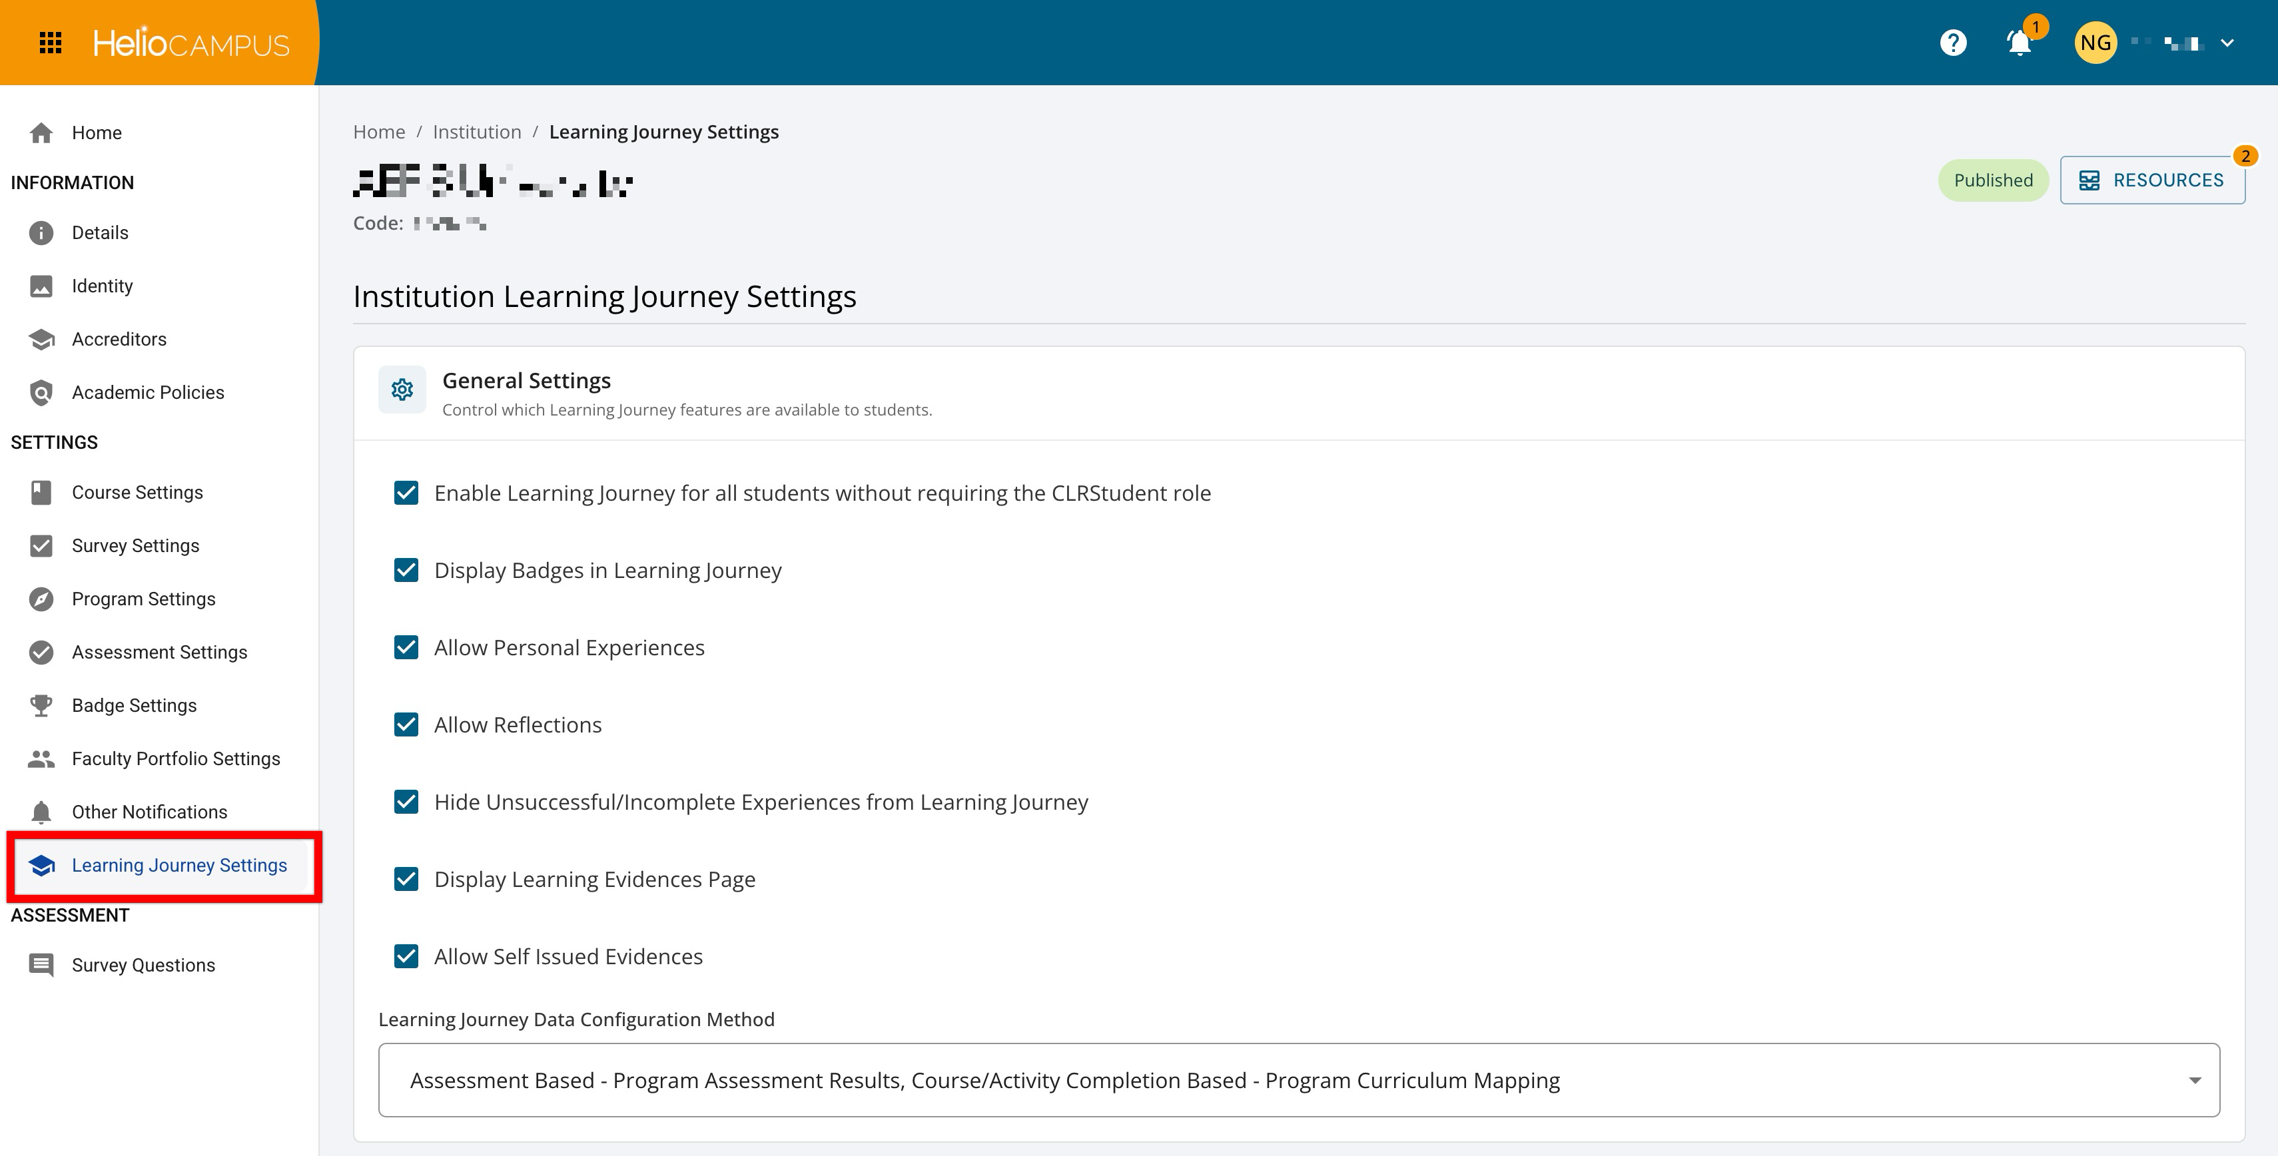Screen dimensions: 2278x1156
Task: Click the HelioCampus logo
Action: click(191, 43)
